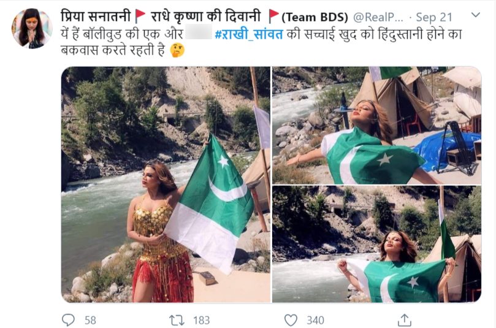
Task: Open the @RealP... username handle
Action: pyautogui.click(x=378, y=17)
